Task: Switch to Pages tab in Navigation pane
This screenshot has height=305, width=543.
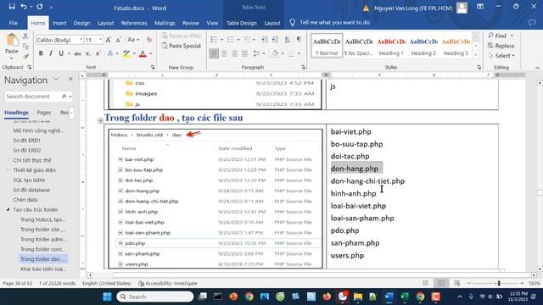Action: click(x=43, y=113)
